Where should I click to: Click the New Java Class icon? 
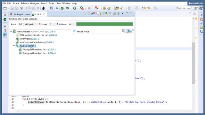click(109, 8)
